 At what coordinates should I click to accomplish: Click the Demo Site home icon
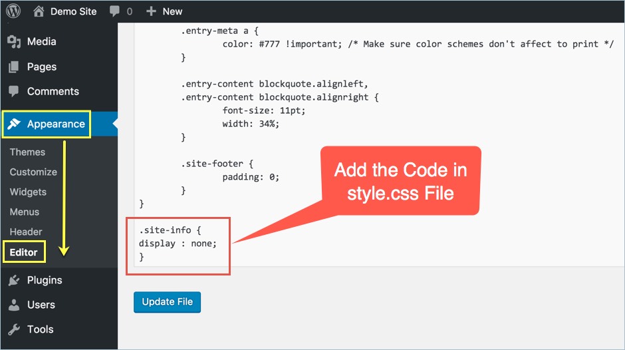(x=39, y=11)
